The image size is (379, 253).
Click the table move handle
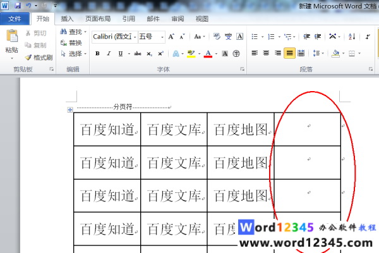[x=70, y=109]
